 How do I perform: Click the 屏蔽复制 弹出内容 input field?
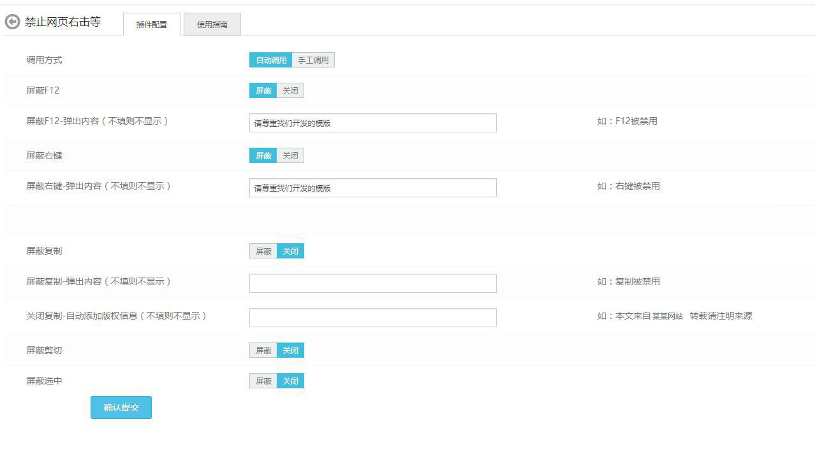[372, 283]
